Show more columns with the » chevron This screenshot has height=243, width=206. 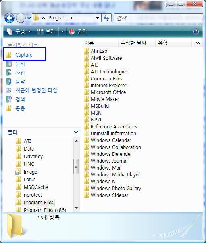(x=198, y=43)
